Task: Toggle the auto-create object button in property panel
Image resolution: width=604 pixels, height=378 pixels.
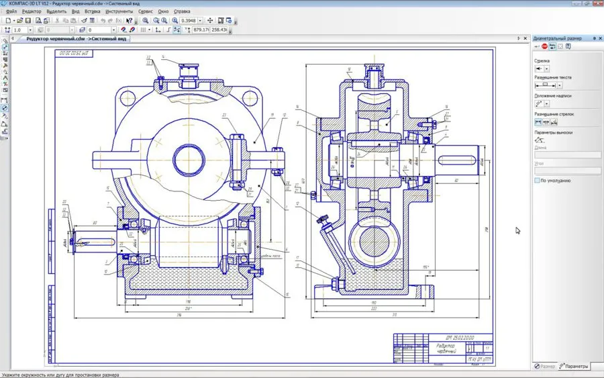Action: click(x=552, y=47)
